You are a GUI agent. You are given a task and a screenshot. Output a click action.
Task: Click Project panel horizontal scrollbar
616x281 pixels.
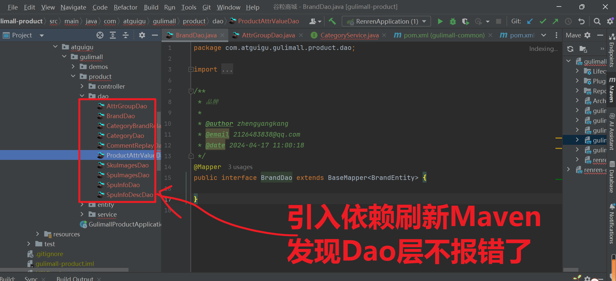click(64, 270)
